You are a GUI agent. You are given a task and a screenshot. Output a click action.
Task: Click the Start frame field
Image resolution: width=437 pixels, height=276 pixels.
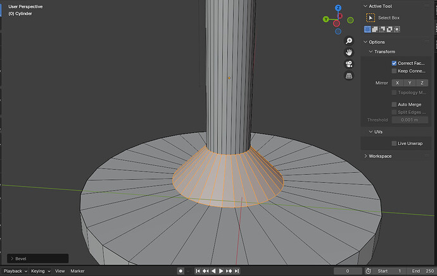[x=389, y=271]
